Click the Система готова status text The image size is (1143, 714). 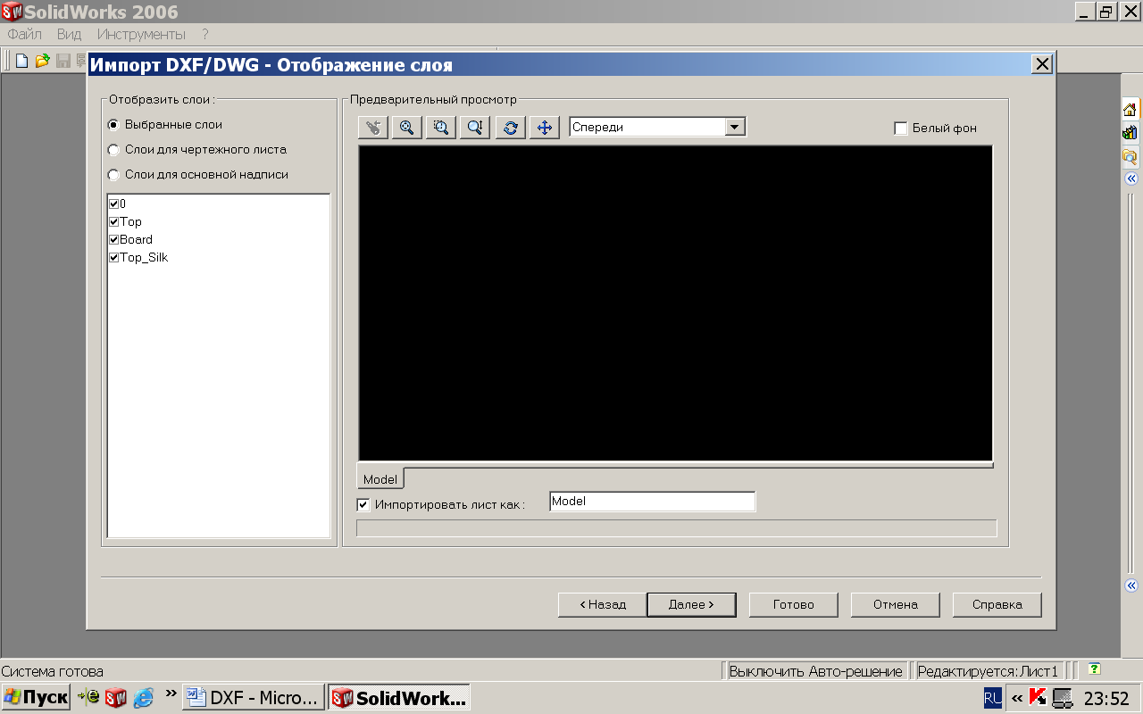tap(53, 671)
